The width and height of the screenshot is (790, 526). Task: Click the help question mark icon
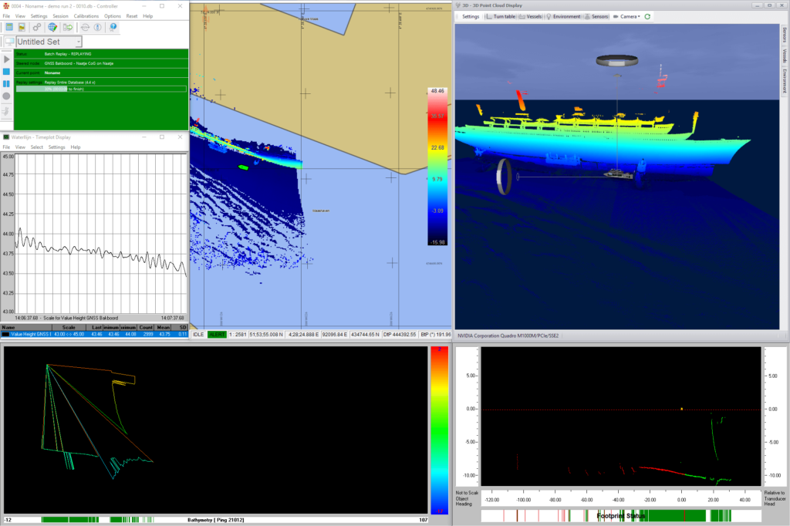(x=113, y=27)
